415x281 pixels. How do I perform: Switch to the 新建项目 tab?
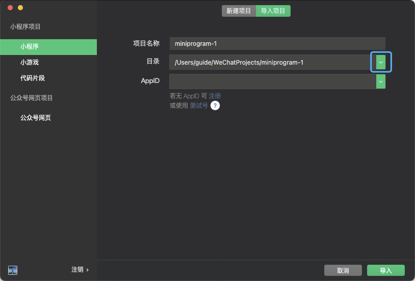[x=239, y=11]
